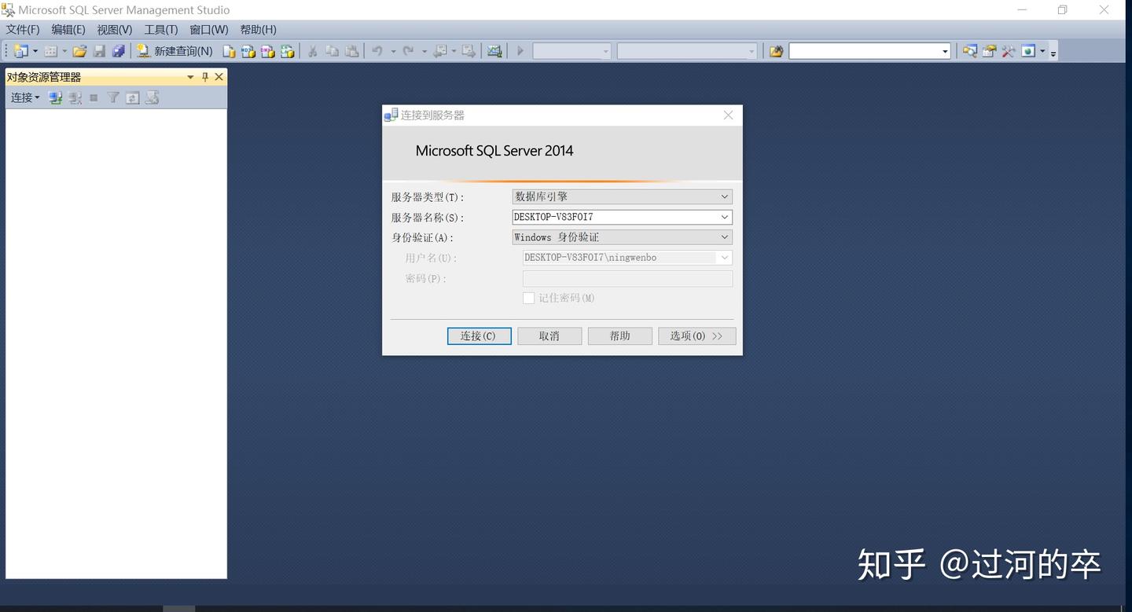
Task: Click the Analysis Services XMLA Query icon
Action: pos(288,51)
